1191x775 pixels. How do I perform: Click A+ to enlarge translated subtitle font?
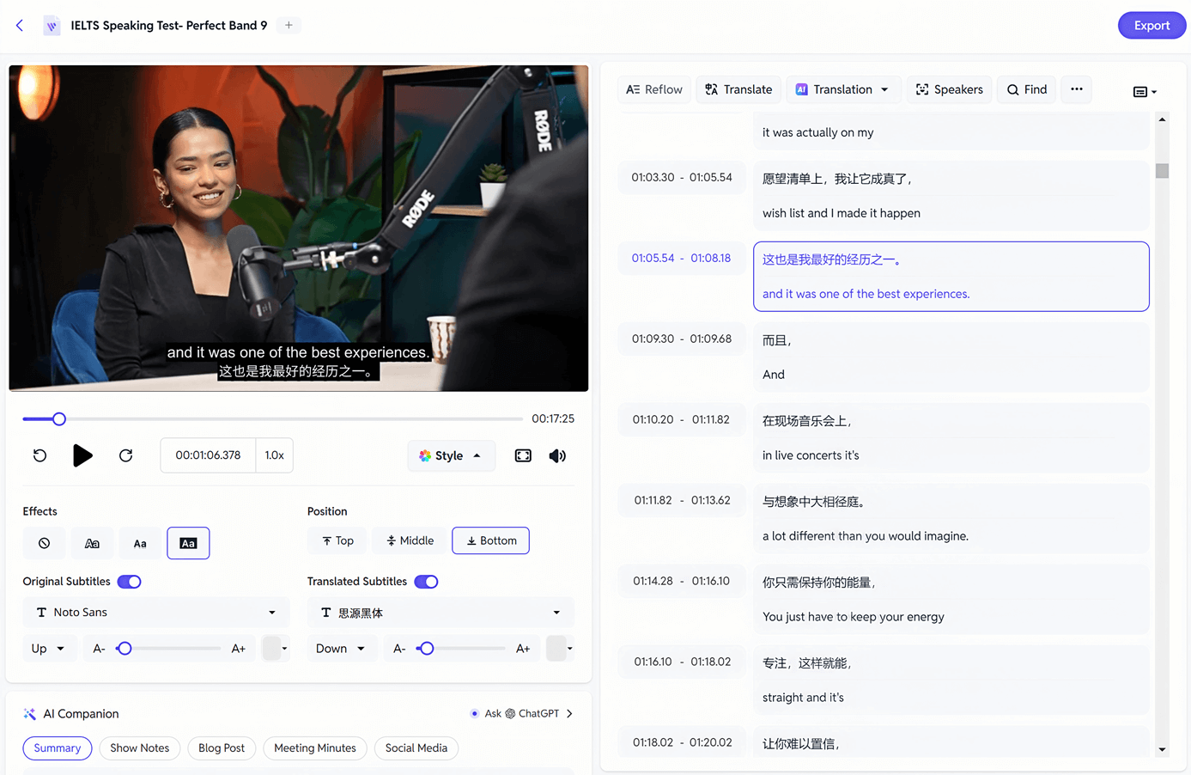[x=523, y=649]
